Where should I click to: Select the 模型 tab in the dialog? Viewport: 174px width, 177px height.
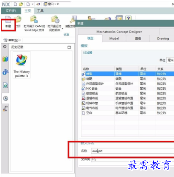(x=90, y=38)
